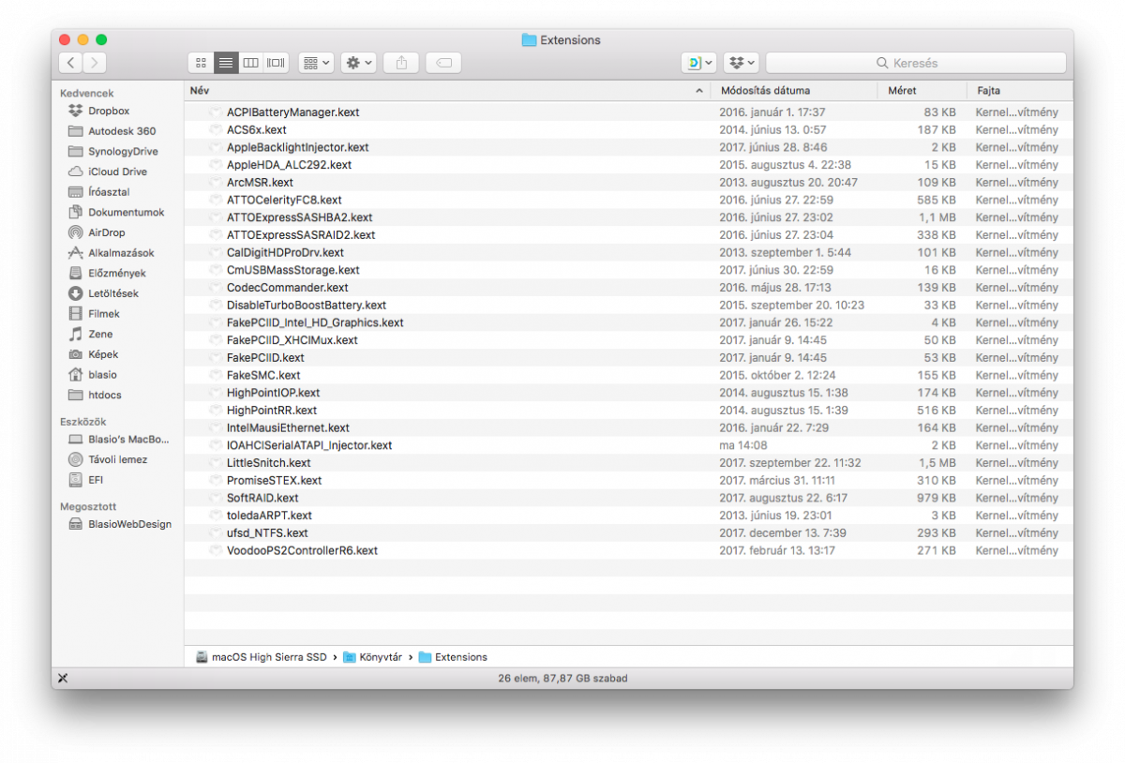The height and width of the screenshot is (763, 1125).
Task: Sort by Módosítás dátuma column
Action: click(x=794, y=91)
